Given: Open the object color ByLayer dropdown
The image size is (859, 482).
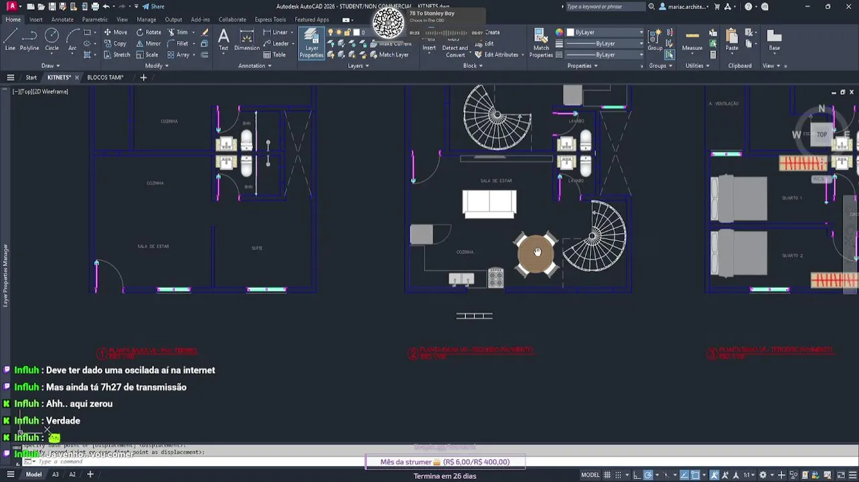Looking at the screenshot, I should tap(605, 32).
